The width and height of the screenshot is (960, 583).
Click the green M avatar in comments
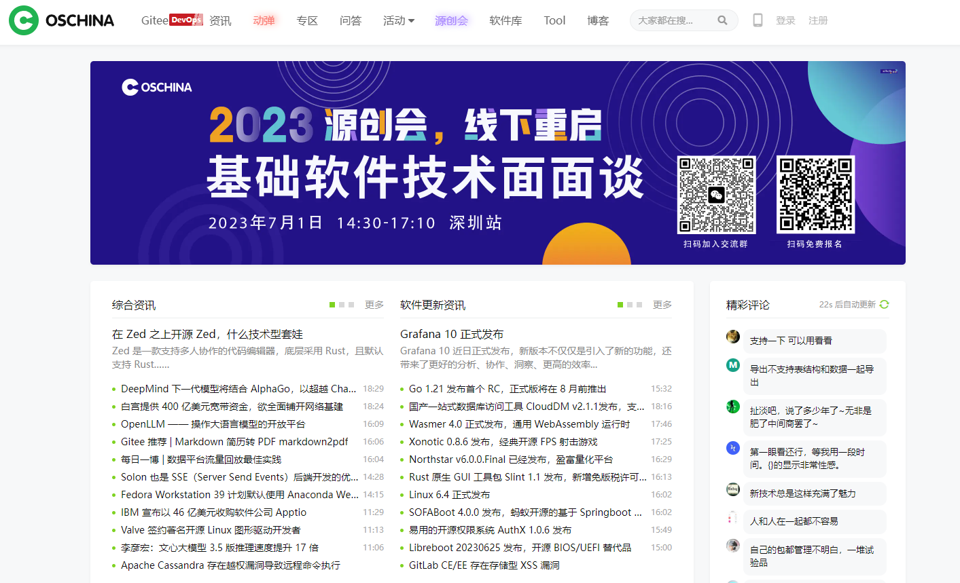coord(733,365)
